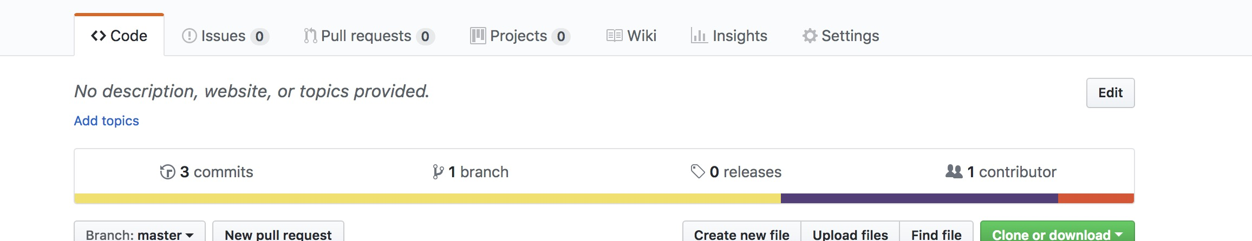Switch to the Insights tab
The height and width of the screenshot is (241, 1252).
[x=729, y=36]
